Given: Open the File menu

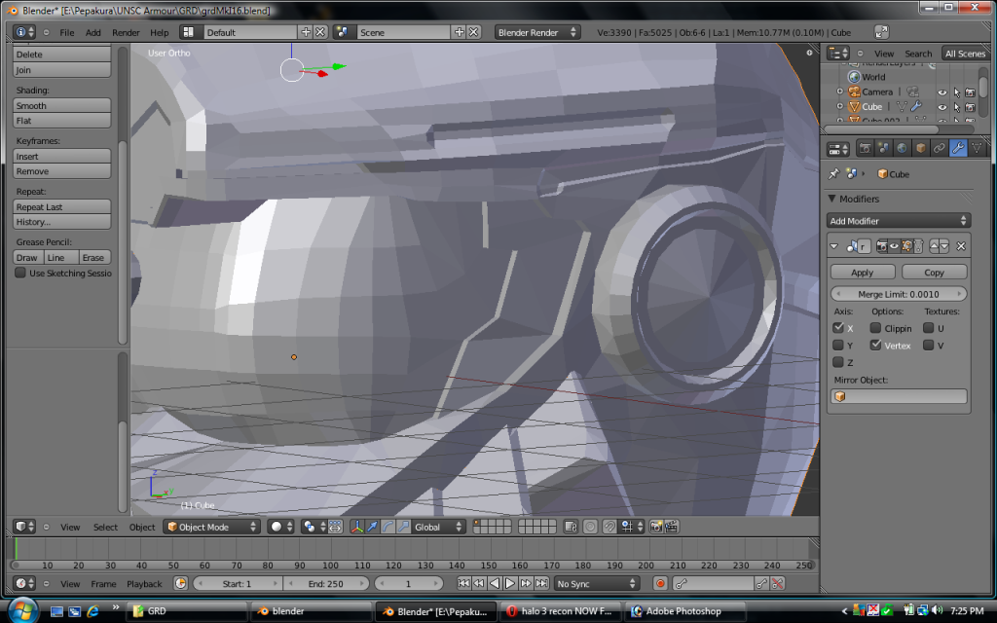Looking at the screenshot, I should coord(67,32).
